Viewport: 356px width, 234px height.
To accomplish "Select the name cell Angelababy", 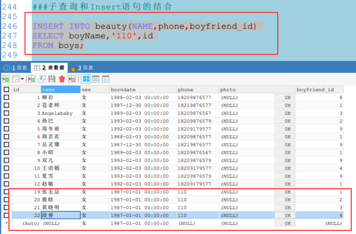I will pos(61,113).
